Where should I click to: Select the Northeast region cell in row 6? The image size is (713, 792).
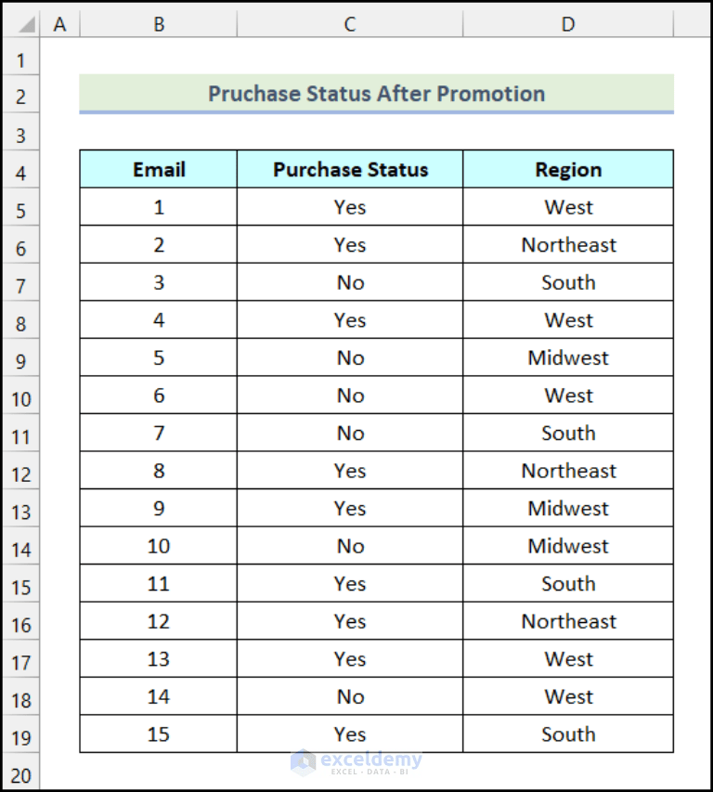pos(567,244)
